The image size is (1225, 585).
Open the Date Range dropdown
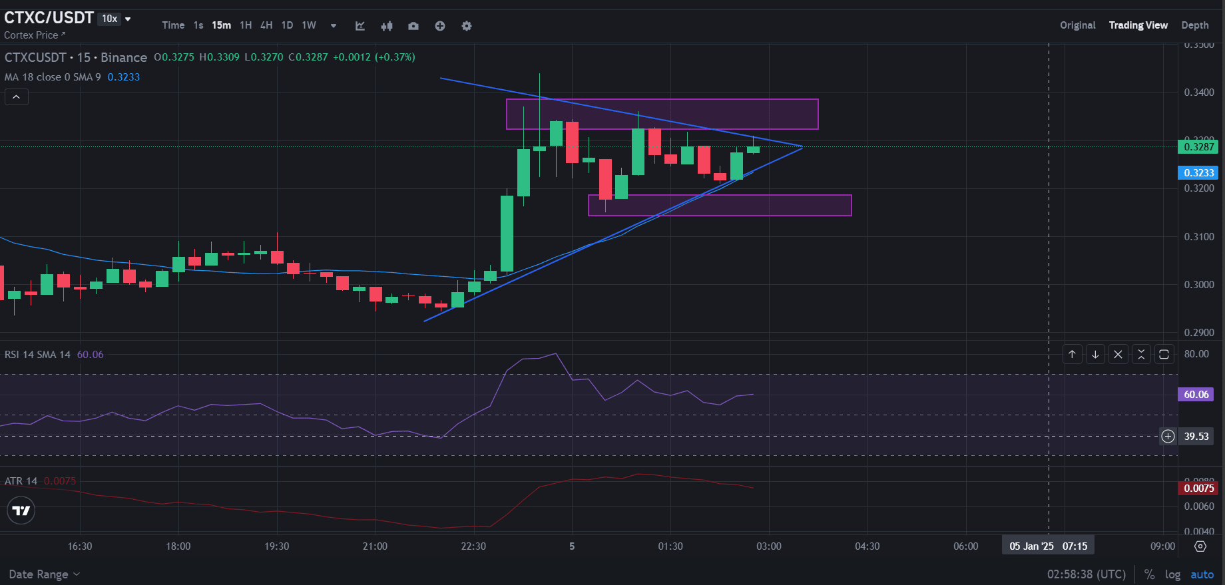point(44,574)
